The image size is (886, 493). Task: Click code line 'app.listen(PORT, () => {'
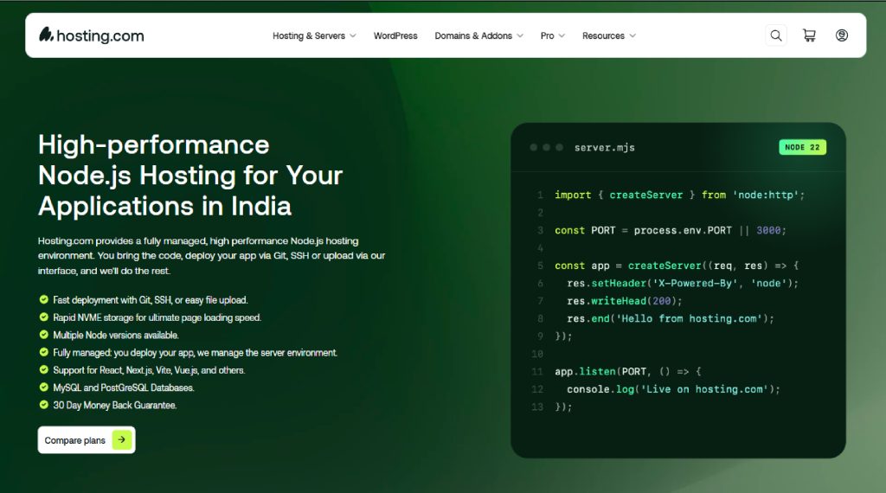(628, 372)
